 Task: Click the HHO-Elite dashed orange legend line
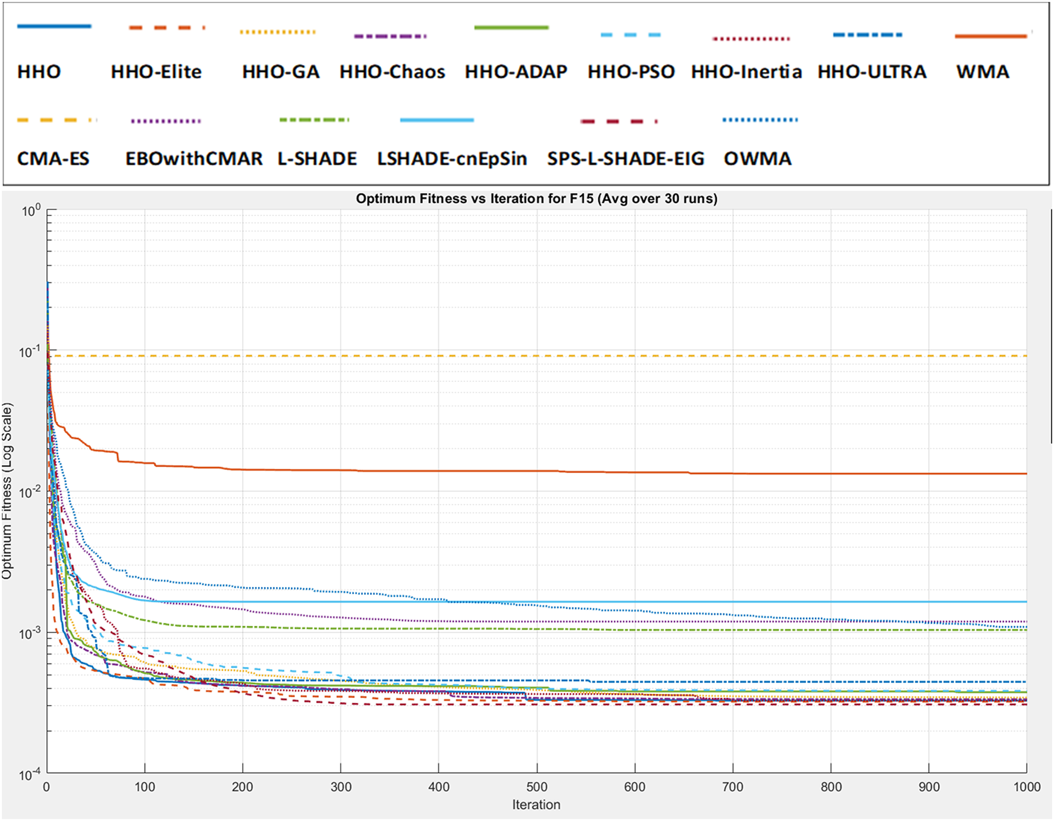tap(167, 27)
